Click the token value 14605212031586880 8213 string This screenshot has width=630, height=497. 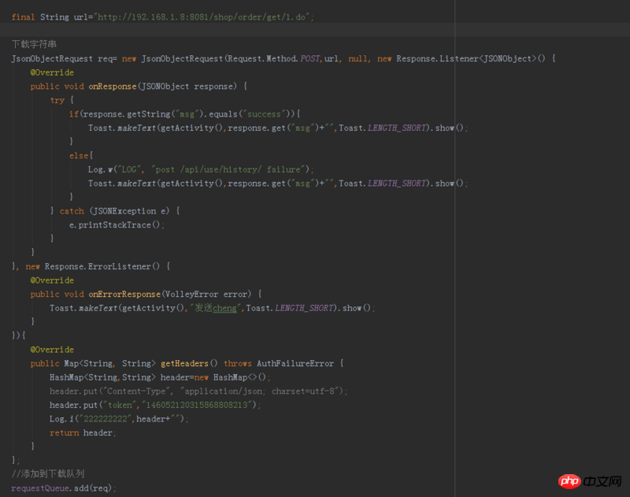198,405
